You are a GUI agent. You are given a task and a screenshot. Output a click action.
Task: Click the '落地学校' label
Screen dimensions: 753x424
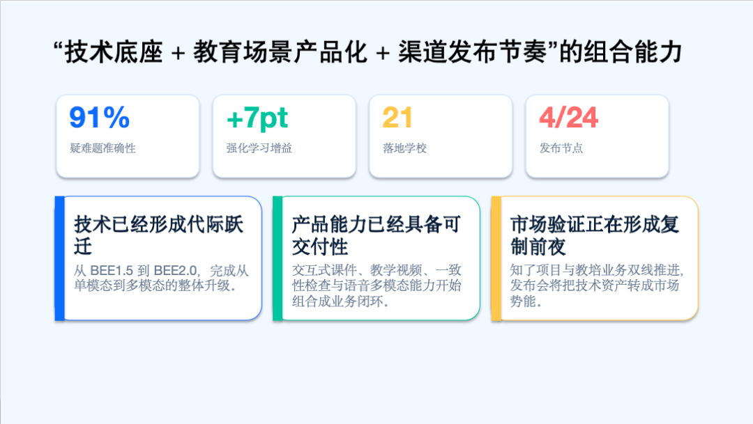(x=404, y=148)
